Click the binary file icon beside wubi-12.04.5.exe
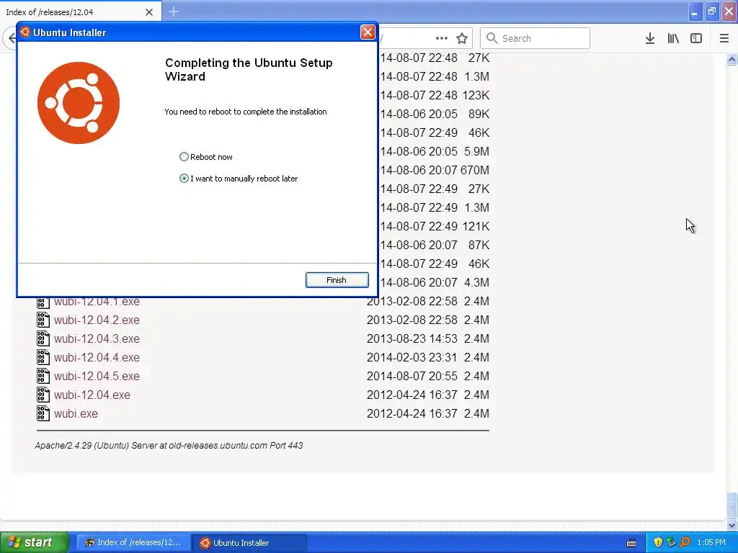This screenshot has width=738, height=553. coord(43,376)
